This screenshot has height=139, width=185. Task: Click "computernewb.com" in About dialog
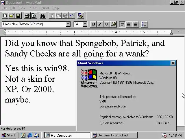pos(113,106)
